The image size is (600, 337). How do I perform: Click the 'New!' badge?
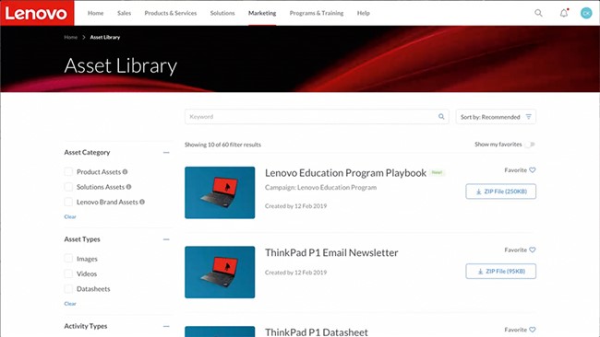tap(437, 172)
